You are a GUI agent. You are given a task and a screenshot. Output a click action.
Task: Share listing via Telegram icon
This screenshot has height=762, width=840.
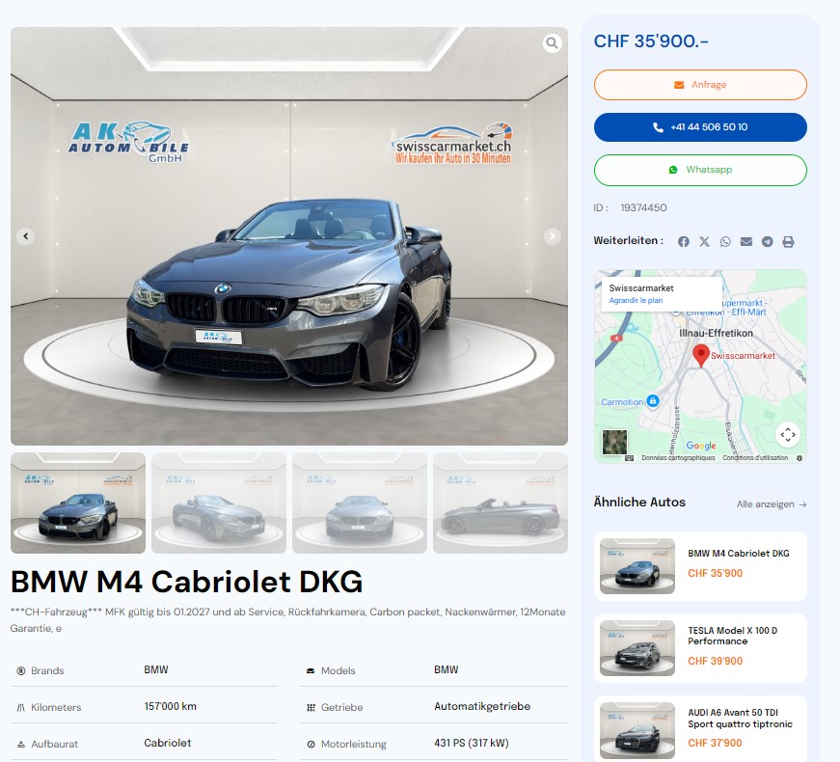coord(767,242)
